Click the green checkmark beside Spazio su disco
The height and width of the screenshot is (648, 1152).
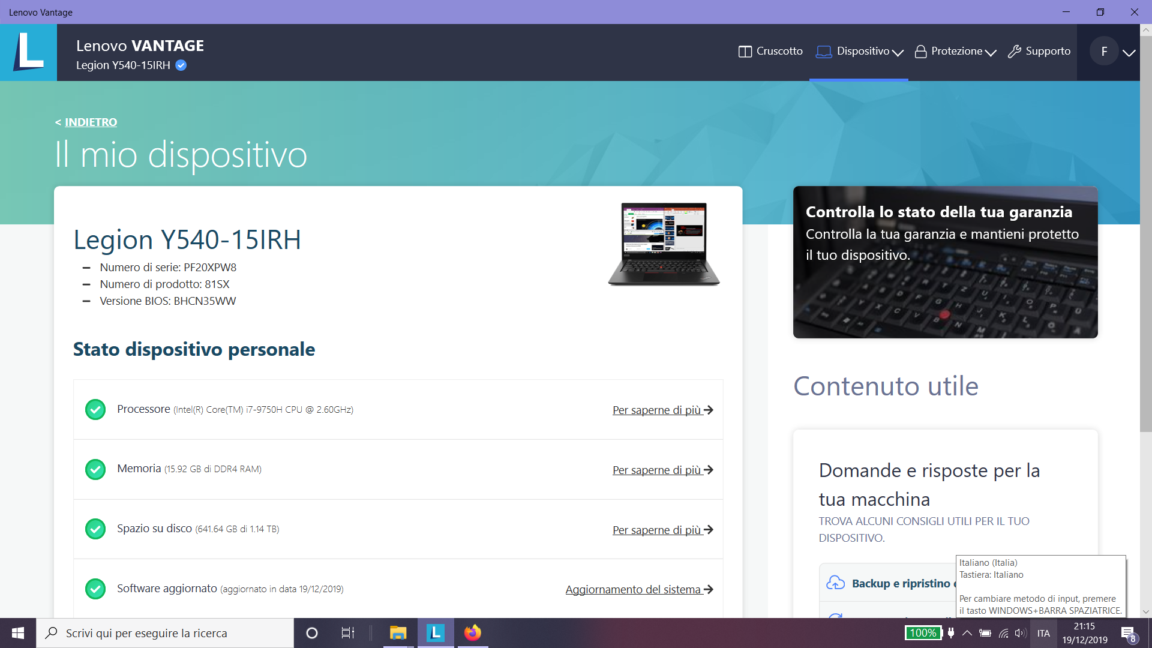click(95, 529)
